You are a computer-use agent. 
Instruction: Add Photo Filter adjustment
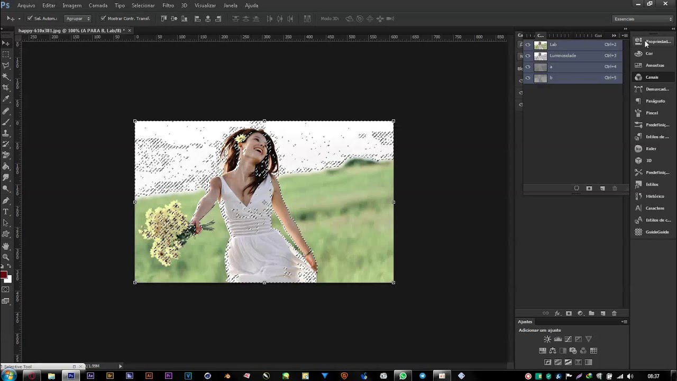click(573, 351)
